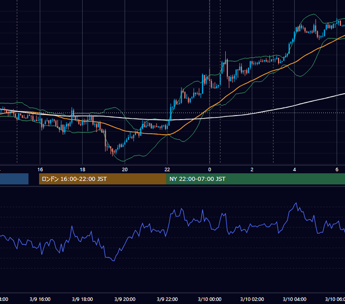
Task: Click the 2 hour label on price chart axis
Action: tap(252, 170)
